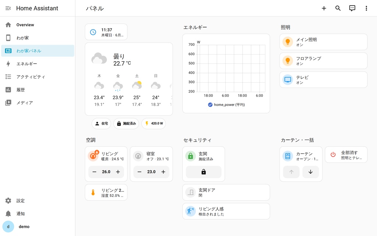Open the Assist chat bubble icon

click(x=352, y=8)
